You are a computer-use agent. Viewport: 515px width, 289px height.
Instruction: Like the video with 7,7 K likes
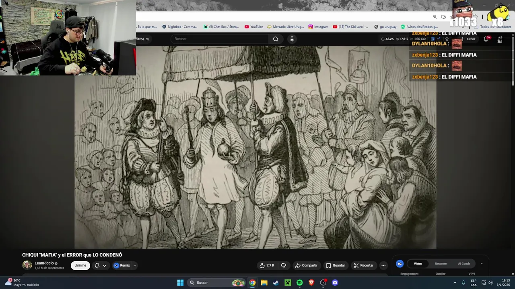pos(267,265)
